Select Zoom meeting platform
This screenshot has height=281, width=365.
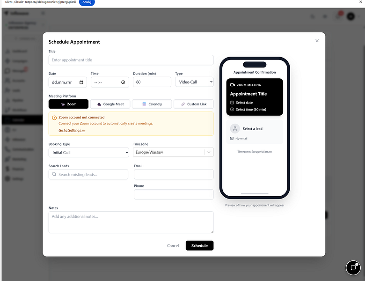(x=68, y=104)
